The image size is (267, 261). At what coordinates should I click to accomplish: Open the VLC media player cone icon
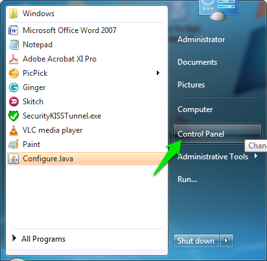pyautogui.click(x=14, y=130)
